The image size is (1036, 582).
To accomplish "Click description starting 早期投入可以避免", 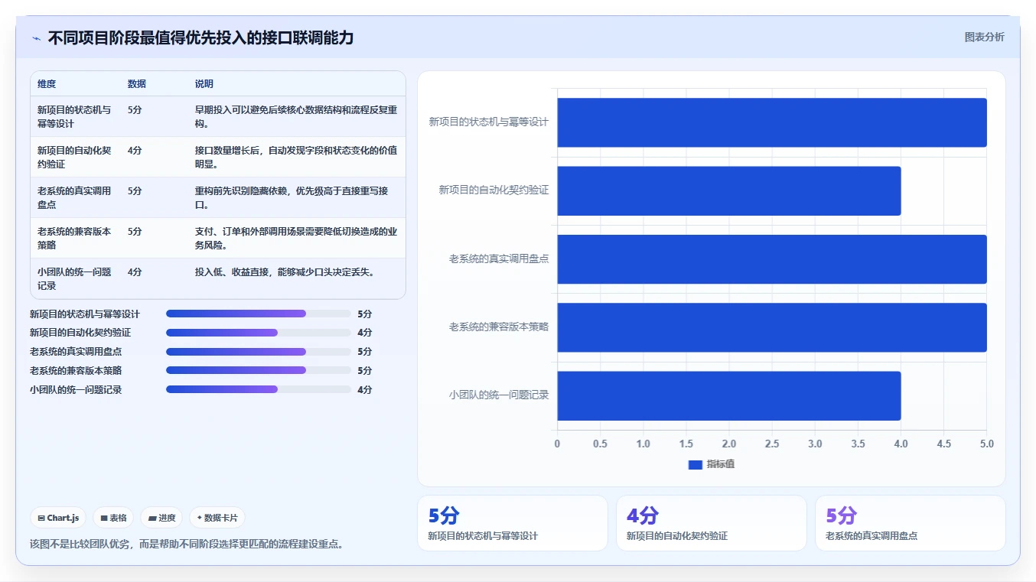I will [x=296, y=116].
